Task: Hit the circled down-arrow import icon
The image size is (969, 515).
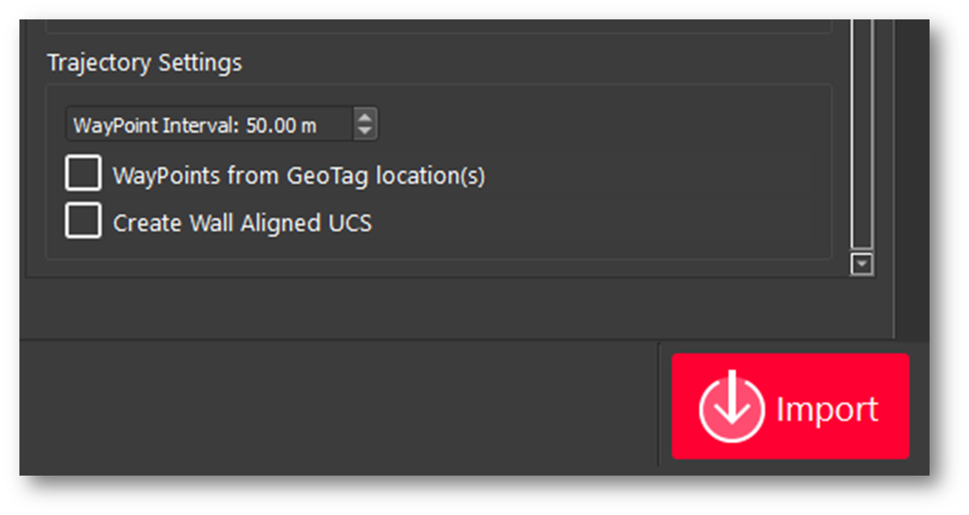Action: tap(731, 407)
